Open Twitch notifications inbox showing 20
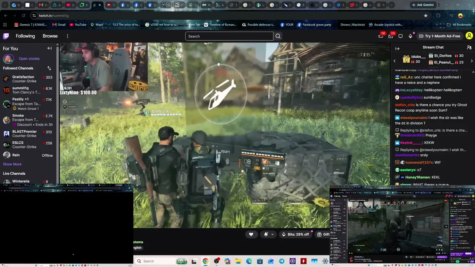This screenshot has height=267, width=475. [x=390, y=36]
